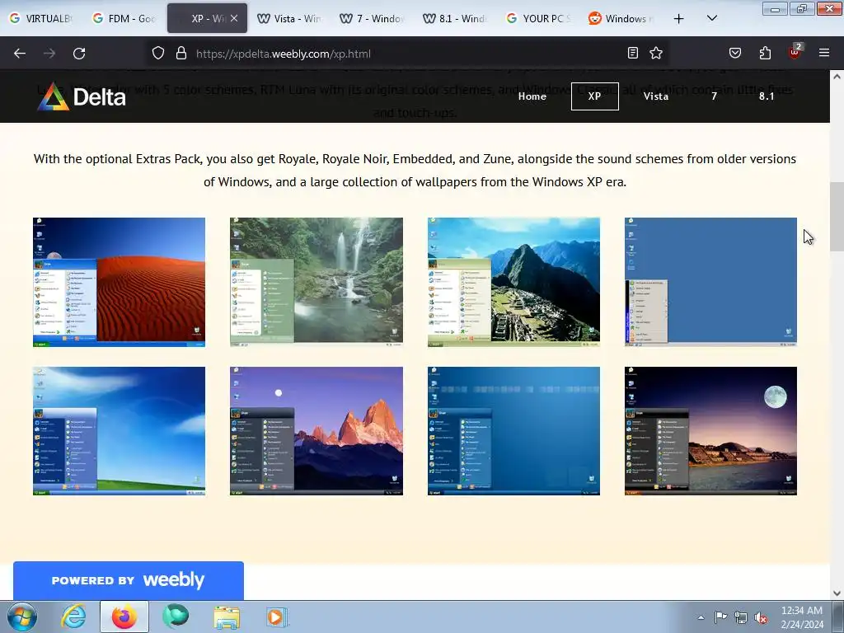Open green globe taskbar app
This screenshot has height=633, width=844.
[176, 617]
